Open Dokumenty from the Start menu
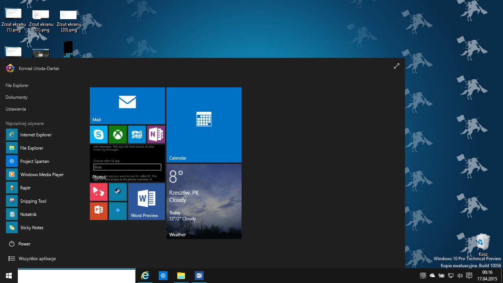 pos(17,97)
